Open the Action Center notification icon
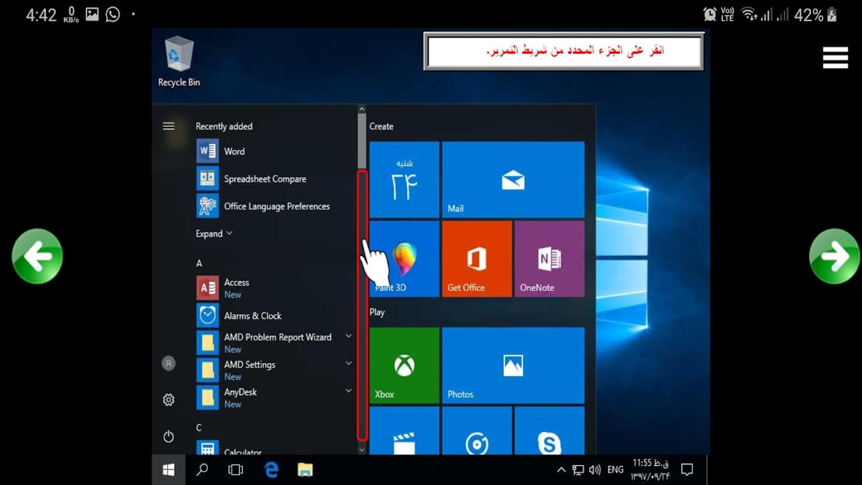Viewport: 862px width, 485px height. pyautogui.click(x=687, y=470)
